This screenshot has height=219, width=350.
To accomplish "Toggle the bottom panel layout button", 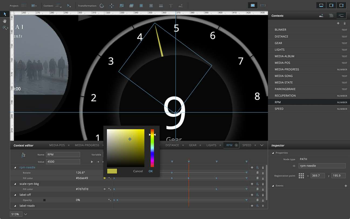I will pyautogui.click(x=321, y=5).
